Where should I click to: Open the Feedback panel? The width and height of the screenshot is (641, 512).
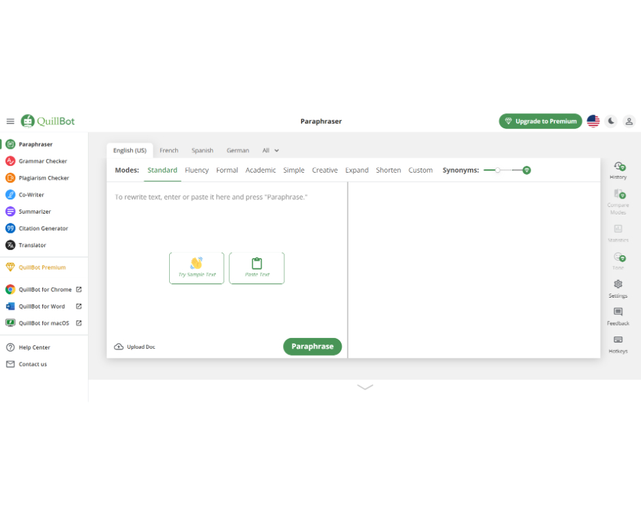(618, 317)
